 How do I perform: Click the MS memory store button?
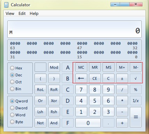tap(109, 67)
